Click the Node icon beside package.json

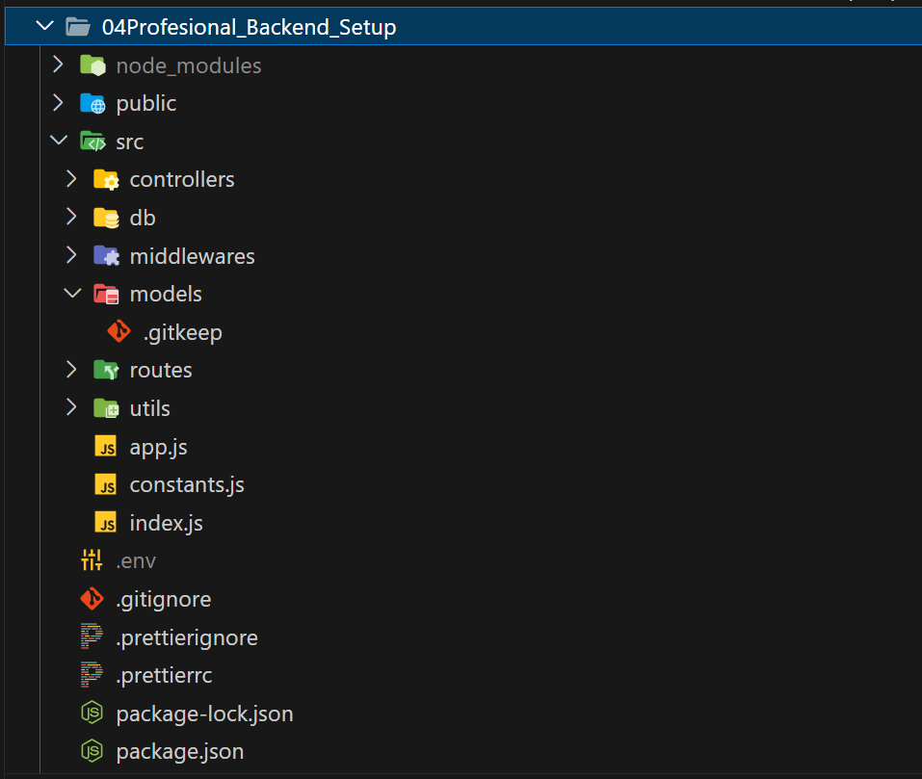pyautogui.click(x=92, y=751)
